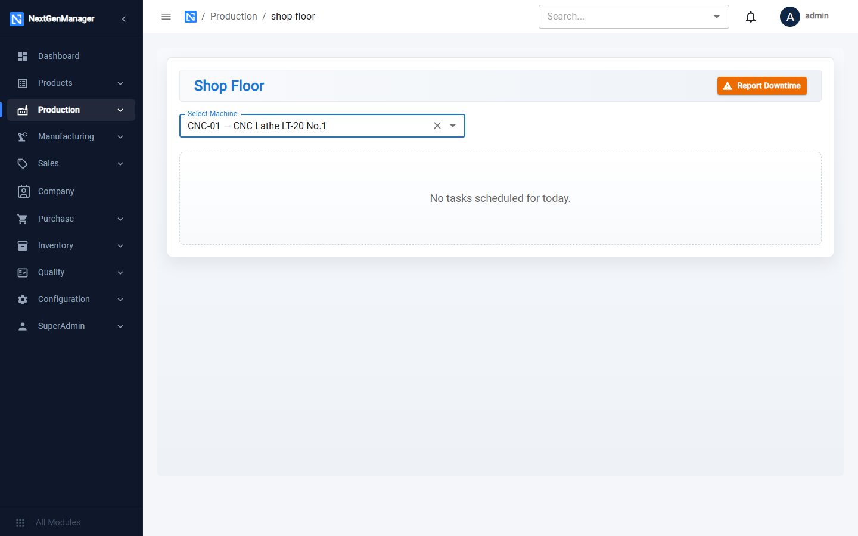The width and height of the screenshot is (858, 536).
Task: Open the Dashboard menu item
Action: pos(71,56)
